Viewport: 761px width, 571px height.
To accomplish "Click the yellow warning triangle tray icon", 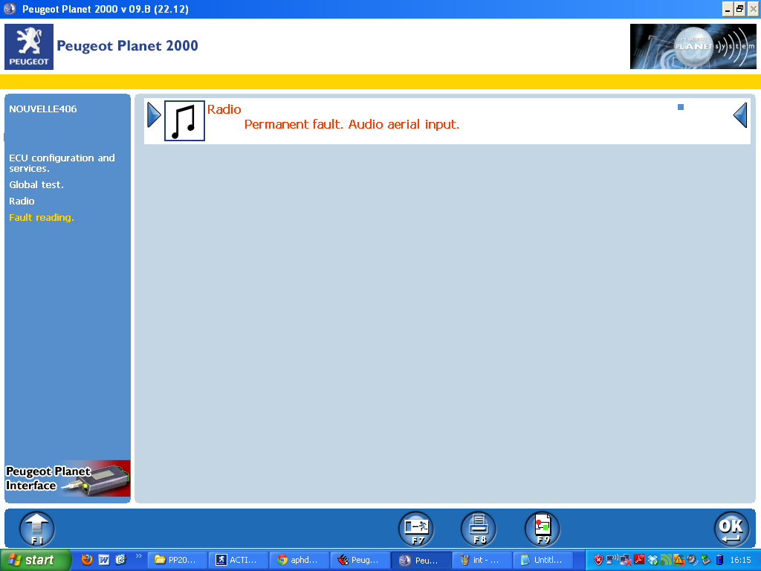I will point(679,560).
